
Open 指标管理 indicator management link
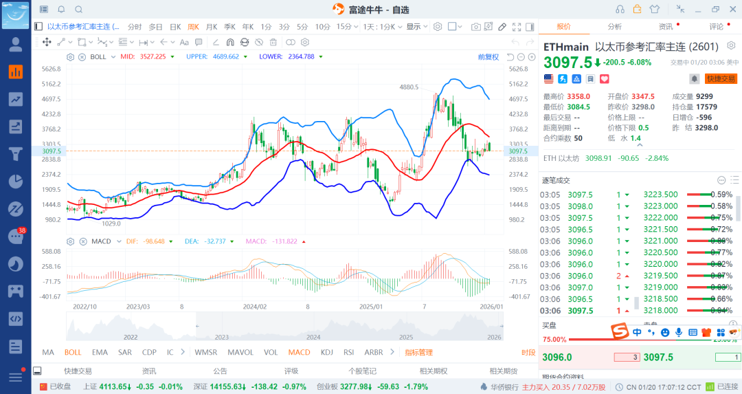coord(418,352)
